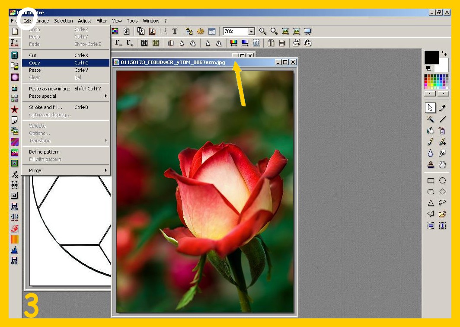The width and height of the screenshot is (460, 327).
Task: Choose the Clone Stamp tool
Action: coord(431,164)
